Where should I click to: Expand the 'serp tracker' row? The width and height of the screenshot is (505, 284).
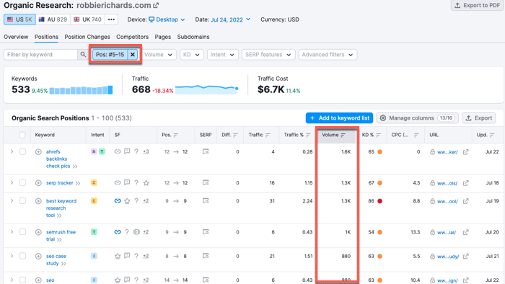click(x=12, y=182)
